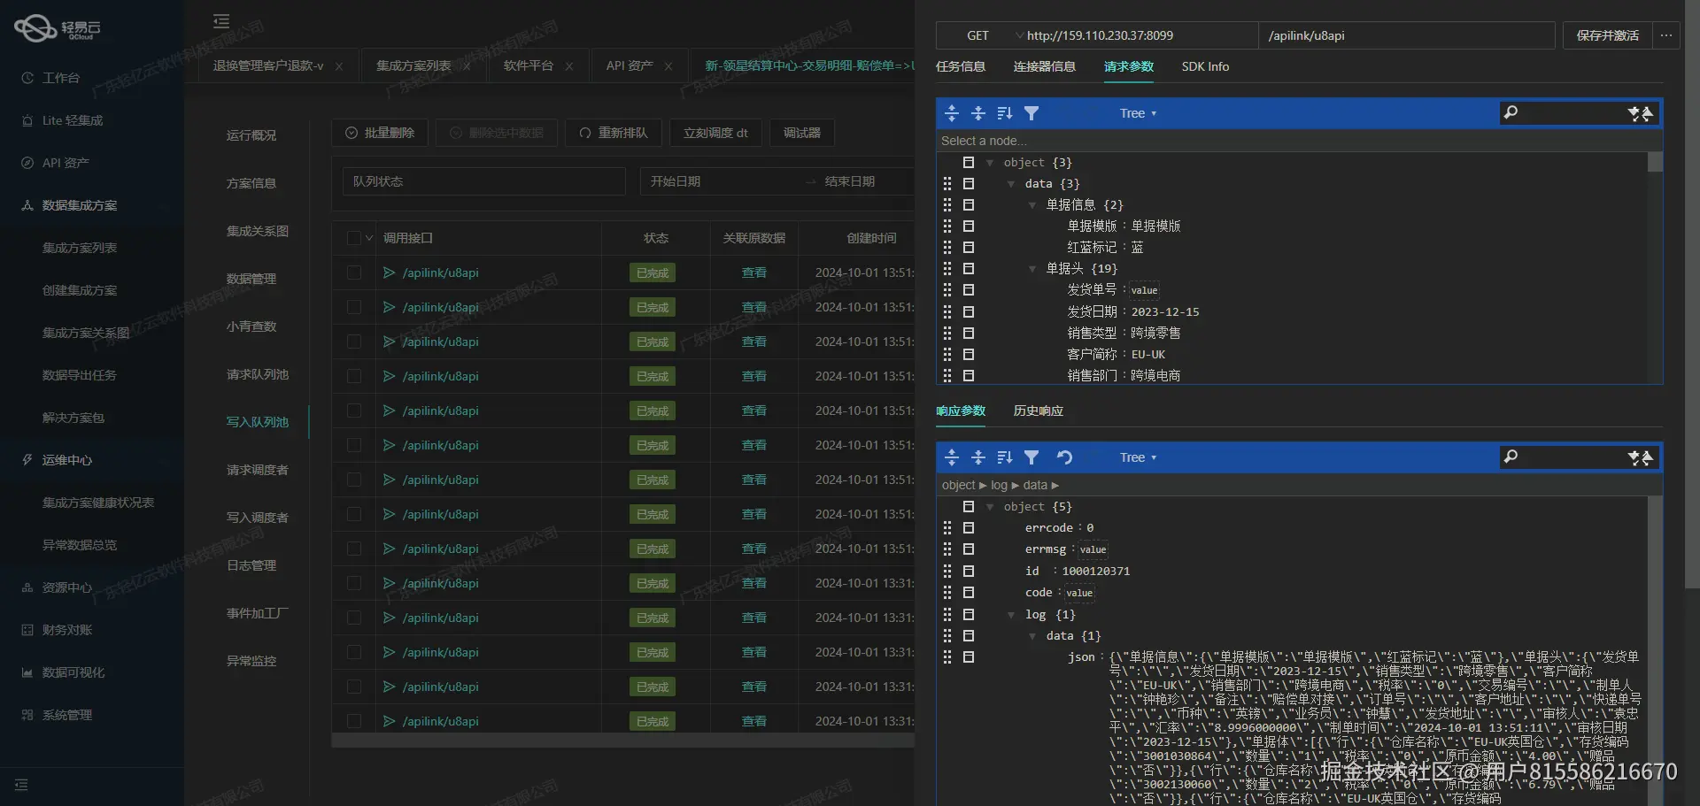
Task: Open the search magnifier in request parameters panel
Action: [1511, 112]
